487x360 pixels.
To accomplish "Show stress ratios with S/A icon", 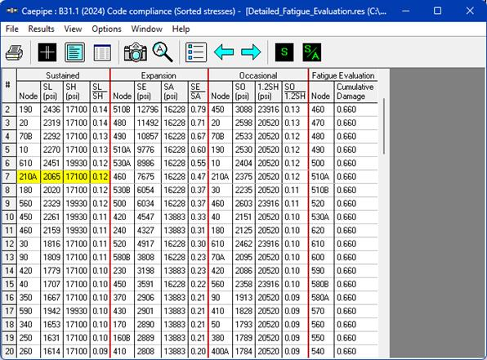I will coord(311,52).
